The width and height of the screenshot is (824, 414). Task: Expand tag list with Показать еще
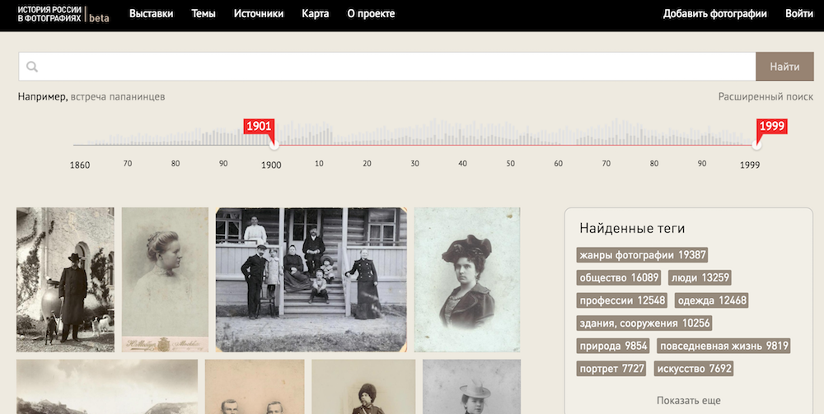(x=689, y=400)
